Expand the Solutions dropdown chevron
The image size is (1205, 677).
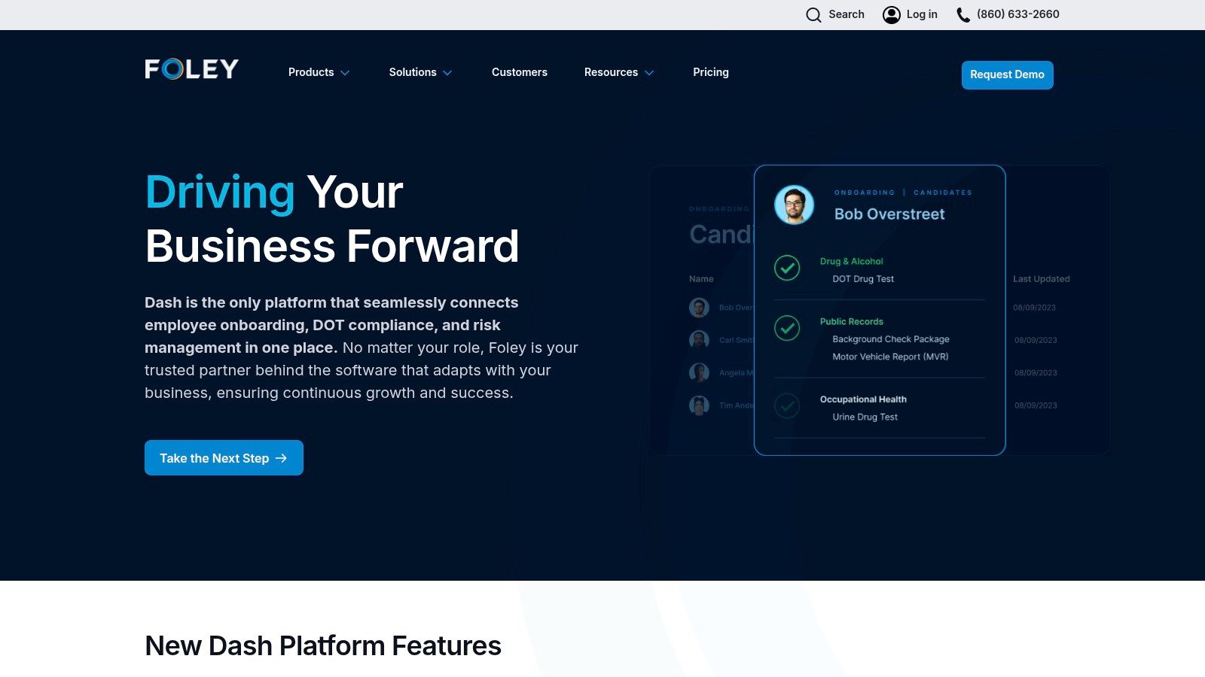447,73
